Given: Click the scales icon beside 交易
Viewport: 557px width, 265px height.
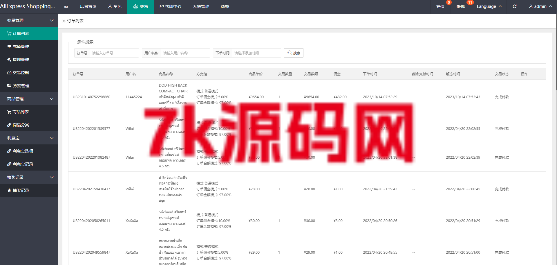Looking at the screenshot, I should click(x=135, y=6).
